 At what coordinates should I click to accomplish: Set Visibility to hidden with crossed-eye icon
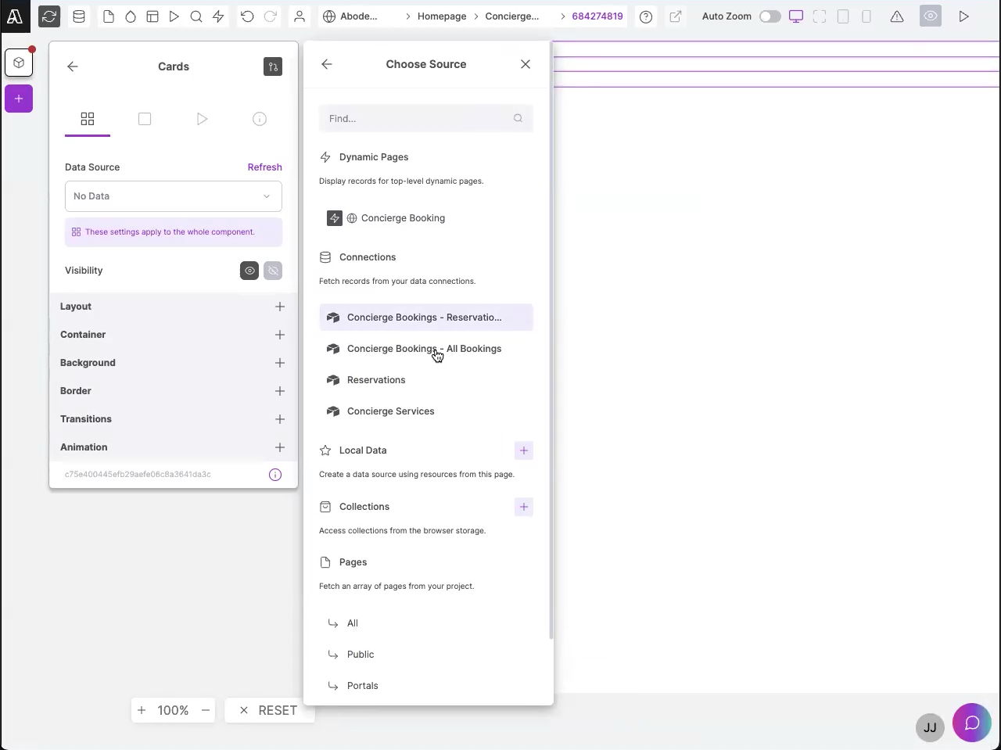[273, 271]
